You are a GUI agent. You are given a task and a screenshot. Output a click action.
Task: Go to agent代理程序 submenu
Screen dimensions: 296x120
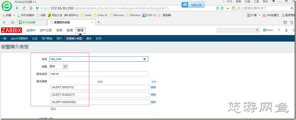[x=19, y=39]
